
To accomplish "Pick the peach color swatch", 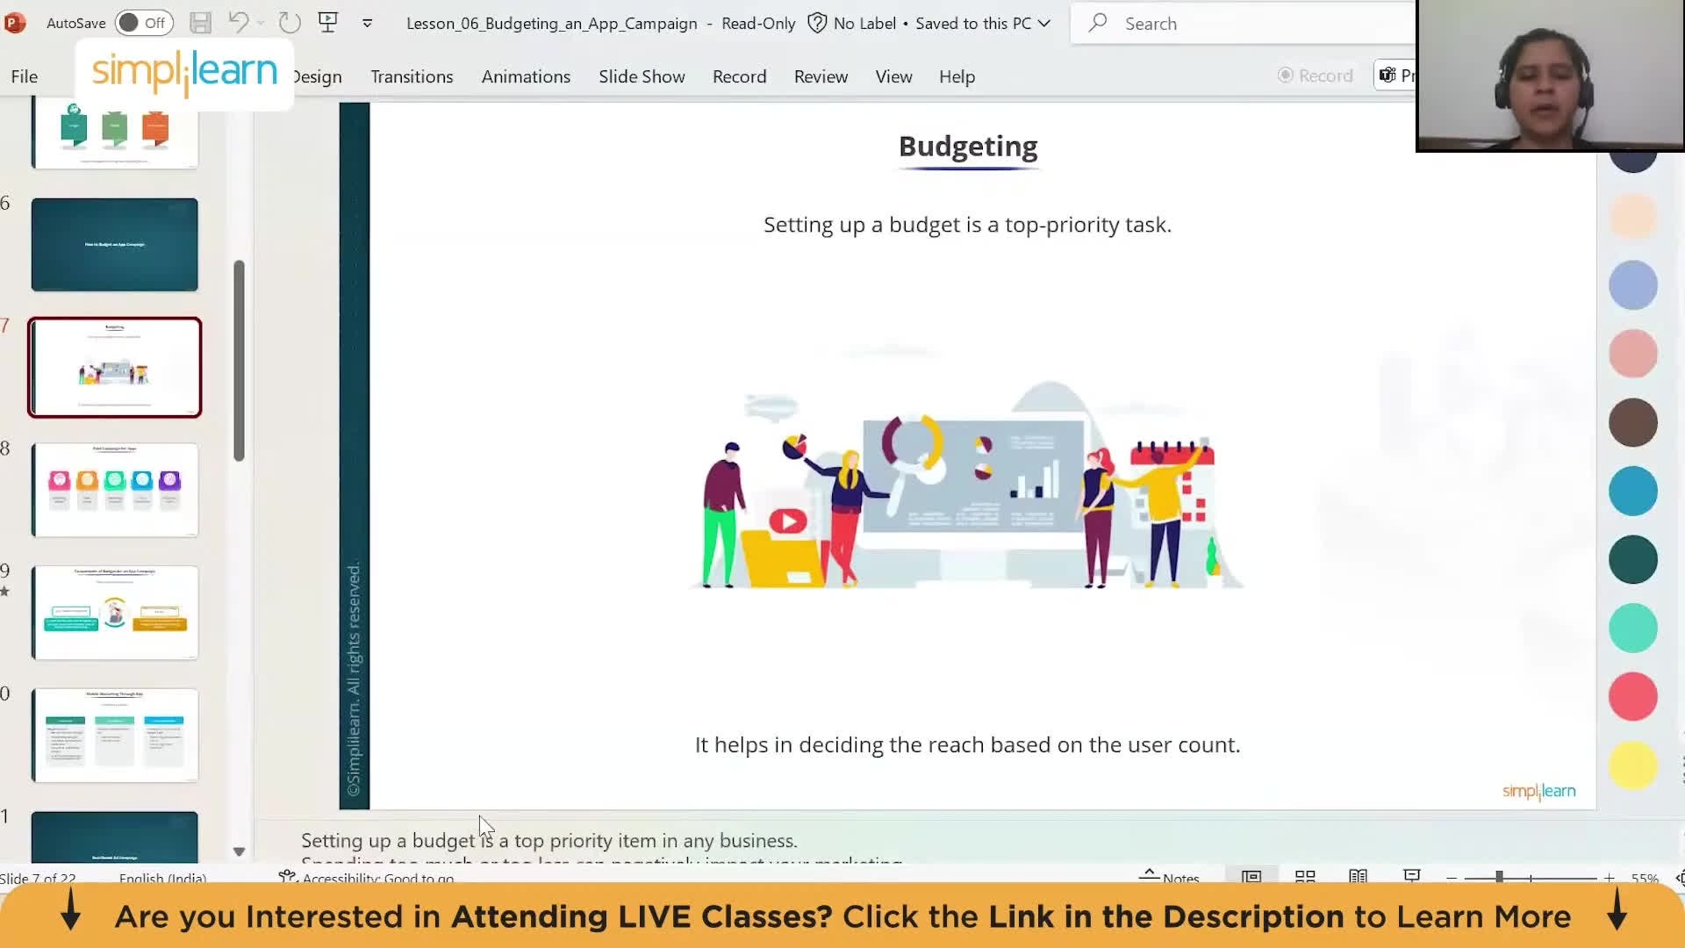I will pyautogui.click(x=1632, y=216).
